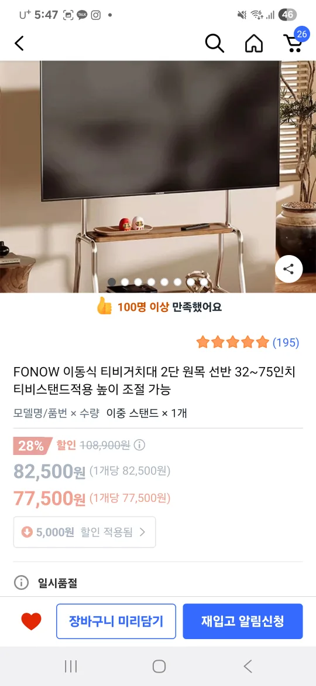Tap the thumbs-up satisfaction icon

pyautogui.click(x=104, y=306)
